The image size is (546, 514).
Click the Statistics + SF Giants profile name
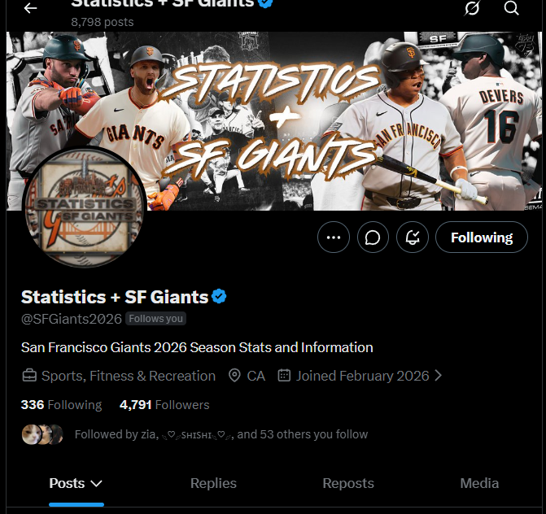pyautogui.click(x=115, y=297)
